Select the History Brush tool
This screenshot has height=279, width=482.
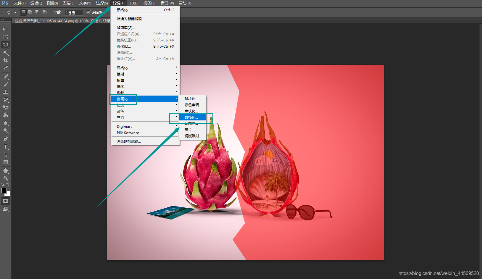(6, 100)
